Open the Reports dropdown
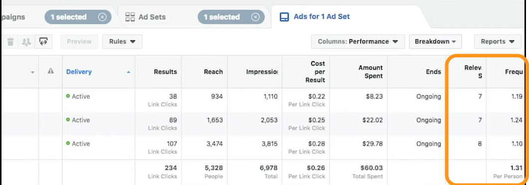Viewport: 529px width, 185px height. point(498,42)
